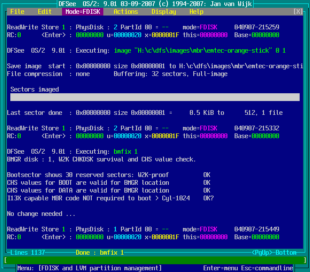Expand the Help menu
310x272 pixels.
[x=196, y=12]
